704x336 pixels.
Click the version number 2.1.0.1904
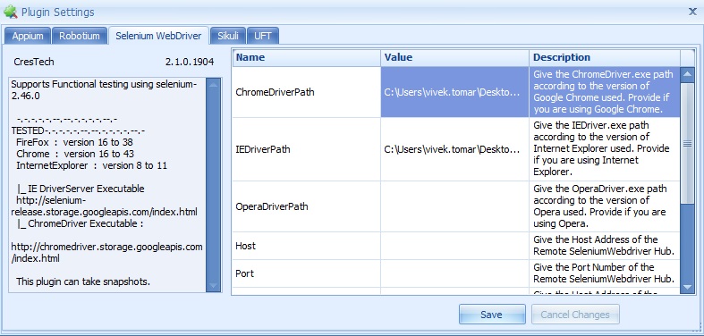point(190,62)
